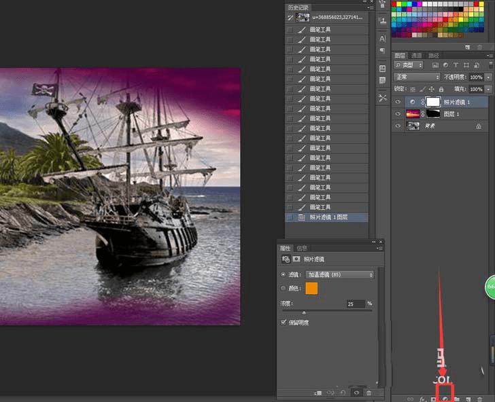The image size is (495, 402).
Task: Switch to the 信息 info tab
Action: (302, 249)
